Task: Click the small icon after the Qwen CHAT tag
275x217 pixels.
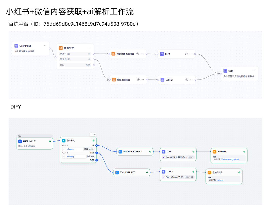Action: pyautogui.click(x=192, y=177)
